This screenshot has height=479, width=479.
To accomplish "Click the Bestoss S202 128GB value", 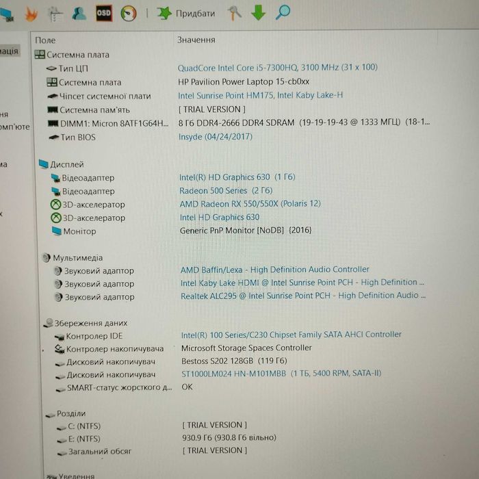I will coord(234,361).
